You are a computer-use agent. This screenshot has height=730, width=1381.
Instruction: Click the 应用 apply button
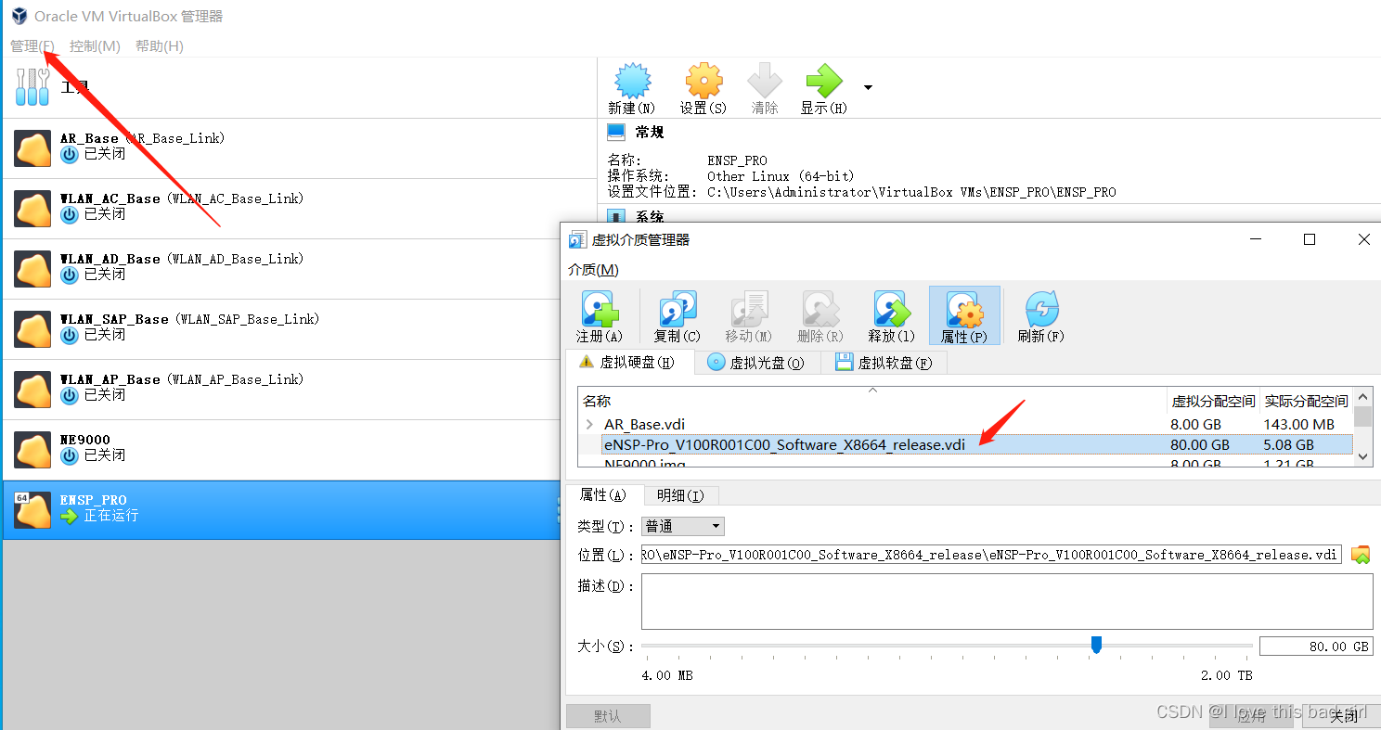pos(1251,716)
